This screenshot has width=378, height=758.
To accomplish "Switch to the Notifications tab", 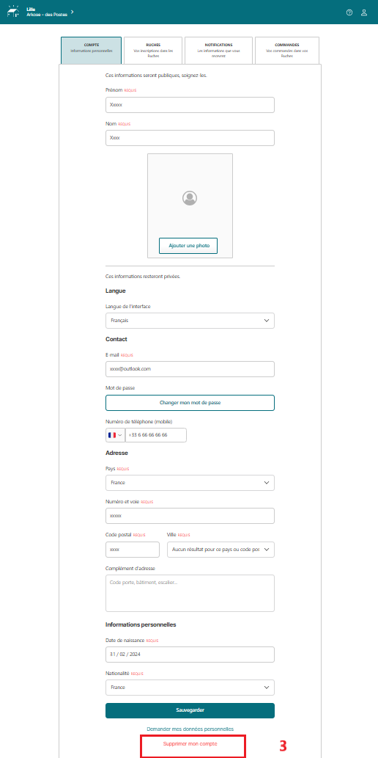I will click(x=219, y=51).
